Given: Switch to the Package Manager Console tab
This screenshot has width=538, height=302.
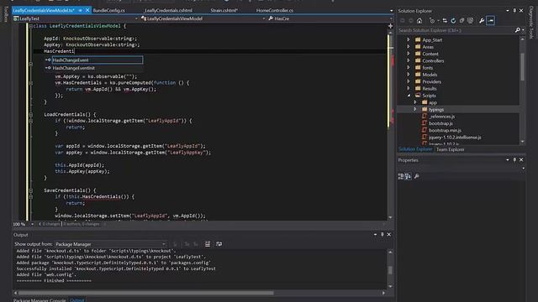Looking at the screenshot, I should pos(40,300).
